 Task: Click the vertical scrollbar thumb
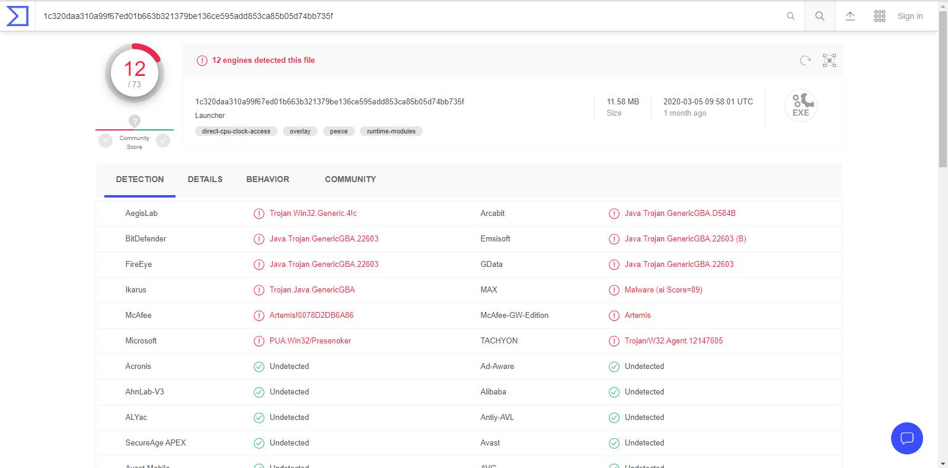pyautogui.click(x=943, y=89)
